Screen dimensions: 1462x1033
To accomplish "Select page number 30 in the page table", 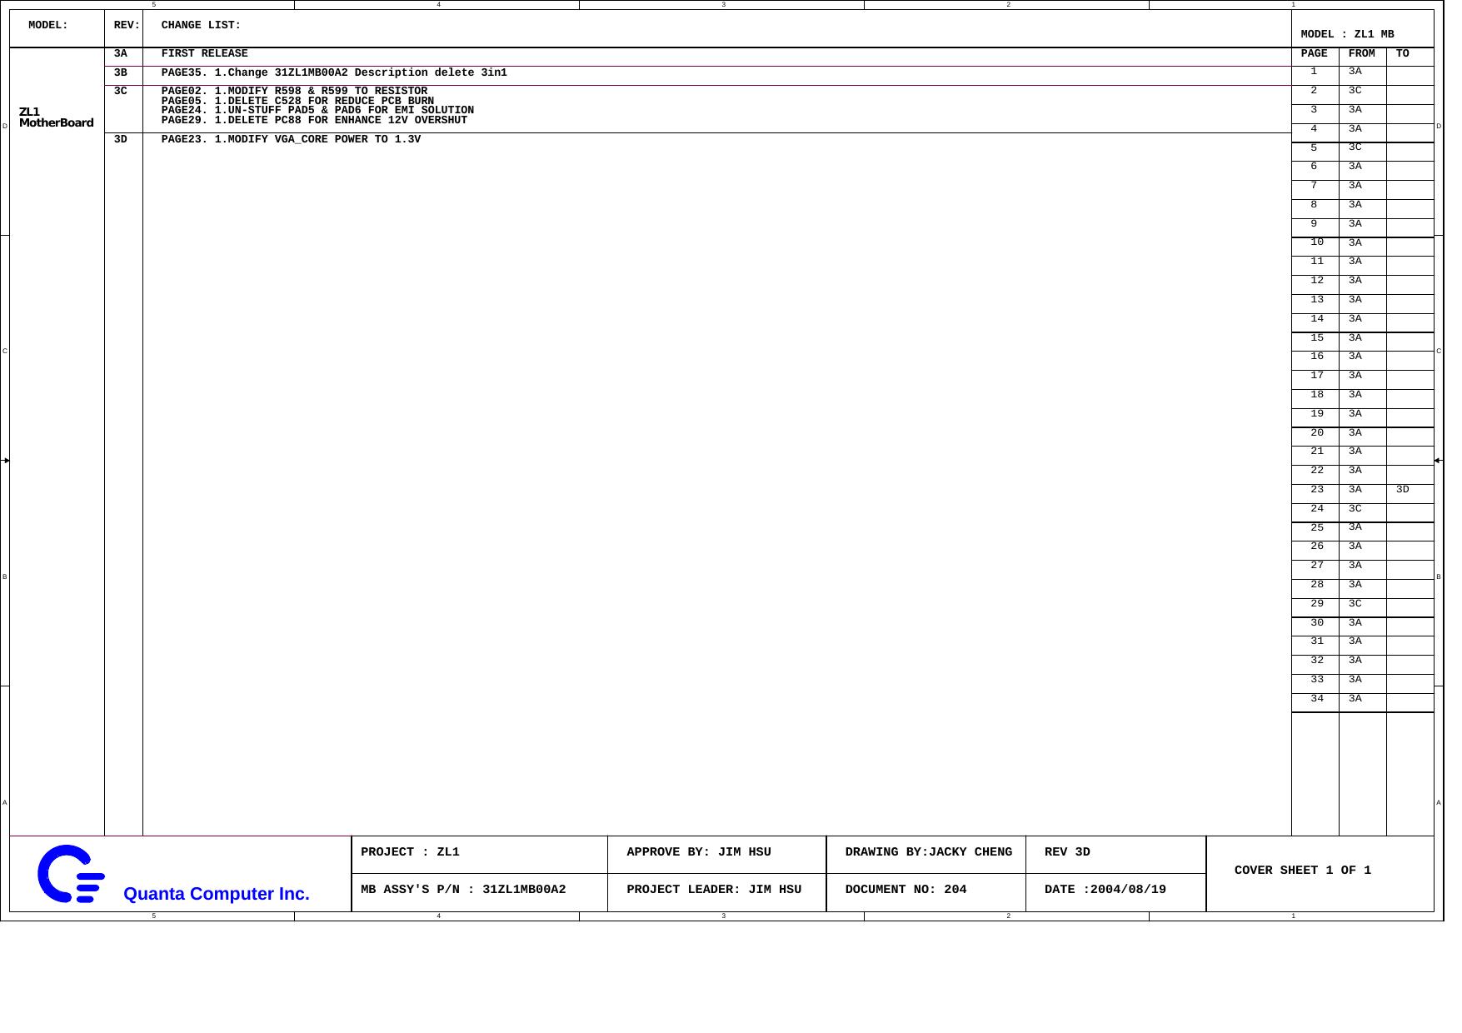I will pyautogui.click(x=1316, y=623).
